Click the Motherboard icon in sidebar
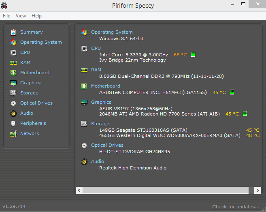 (x=13, y=73)
